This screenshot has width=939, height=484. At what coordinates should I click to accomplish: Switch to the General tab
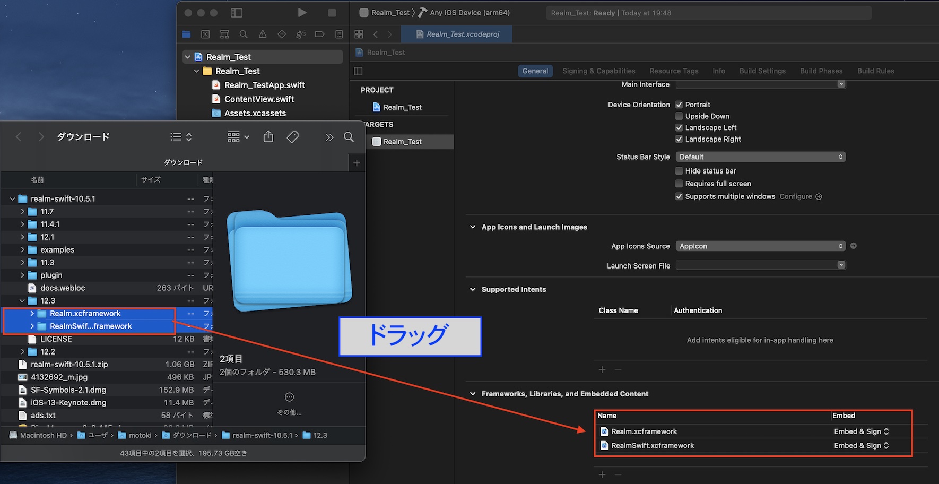pos(535,71)
